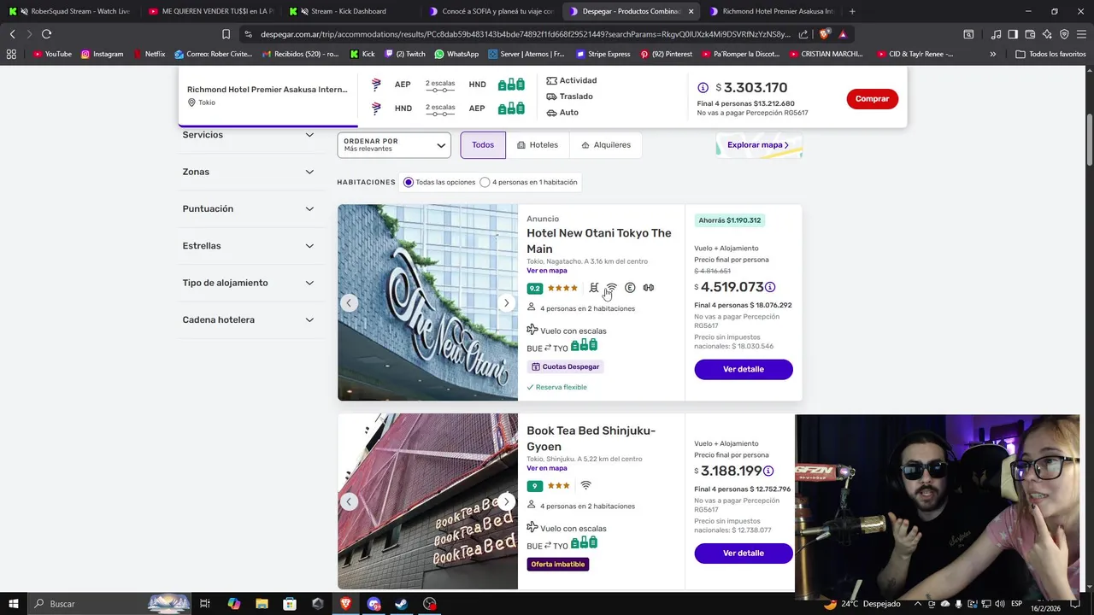Show previous photo of Book Tea Bed
The width and height of the screenshot is (1094, 615).
(x=349, y=502)
